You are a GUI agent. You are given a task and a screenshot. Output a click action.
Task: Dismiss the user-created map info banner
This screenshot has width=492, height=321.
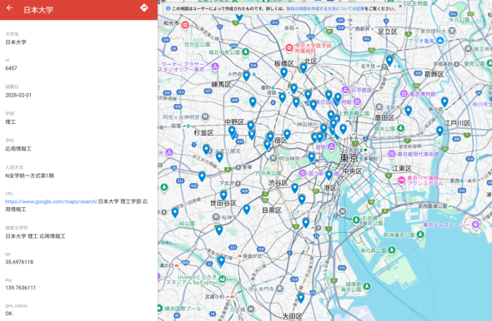[x=400, y=6]
